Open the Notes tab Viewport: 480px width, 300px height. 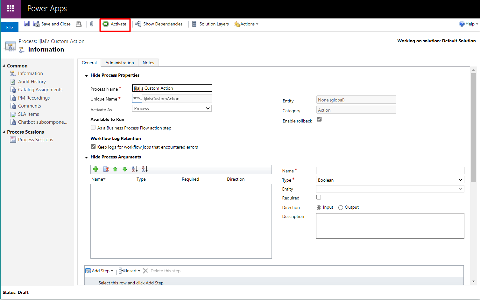point(148,63)
